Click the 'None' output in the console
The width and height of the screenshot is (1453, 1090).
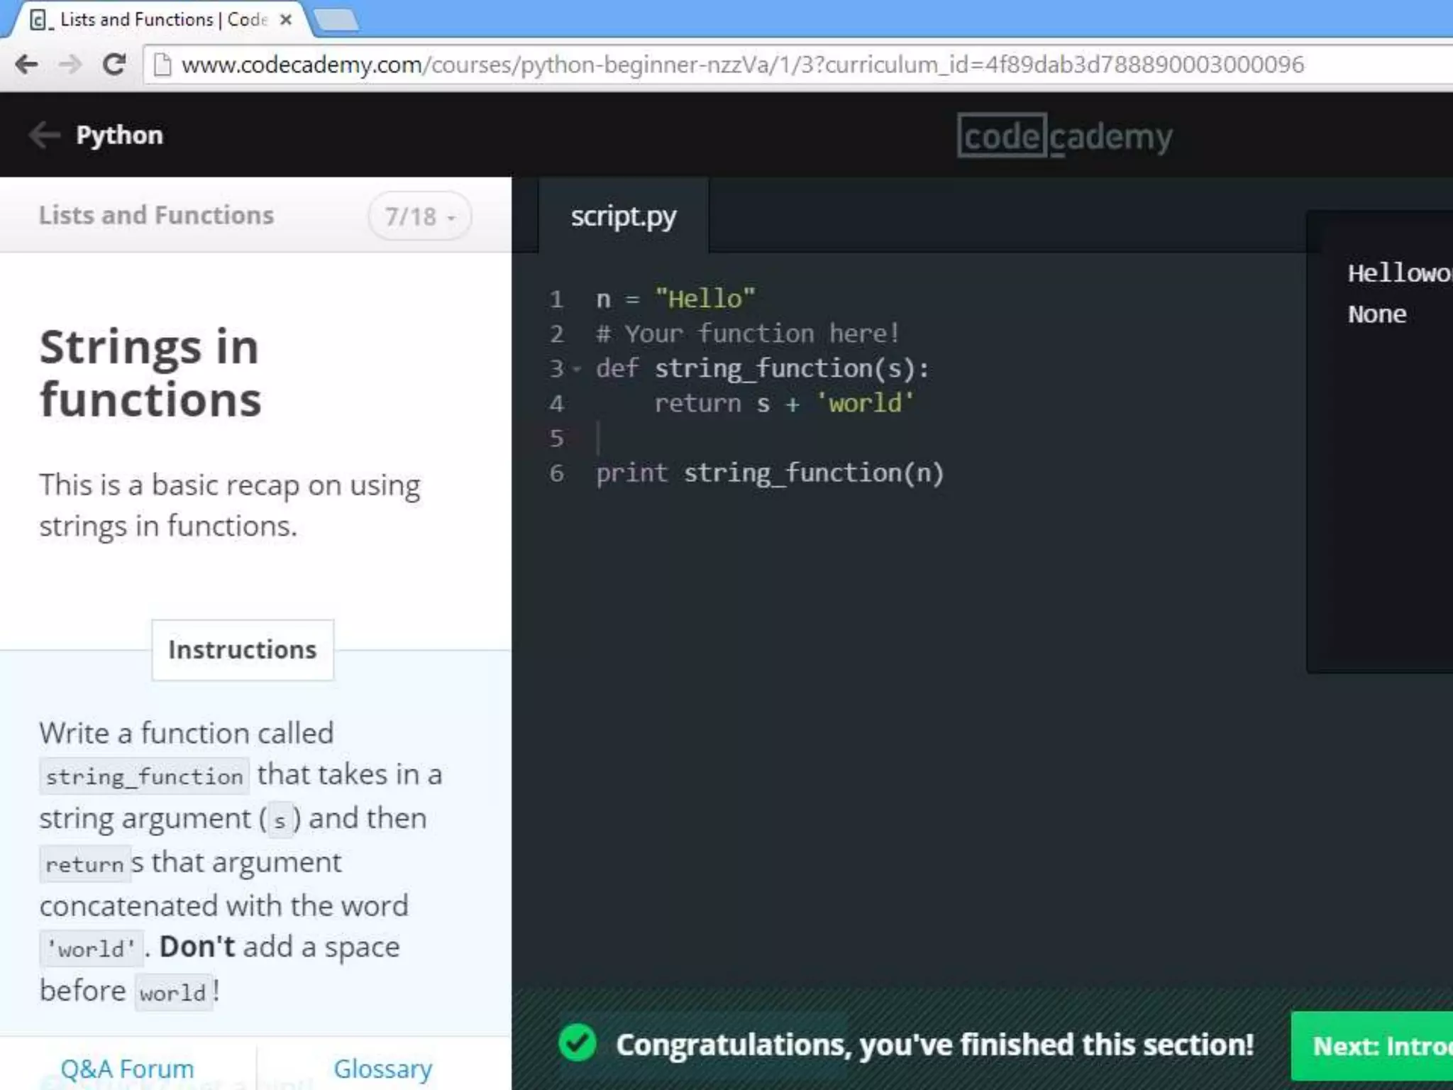coord(1377,314)
